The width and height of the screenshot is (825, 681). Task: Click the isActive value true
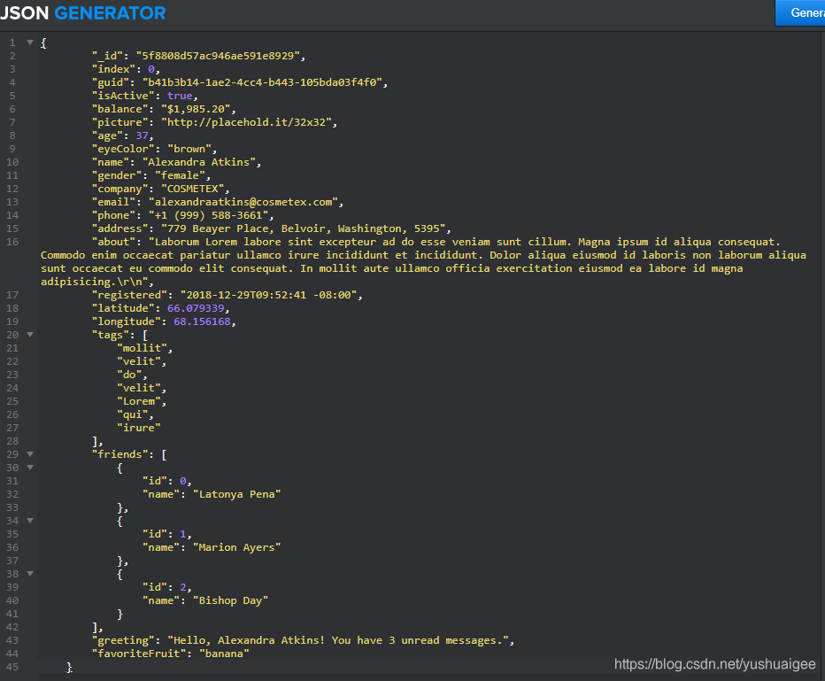coord(180,96)
